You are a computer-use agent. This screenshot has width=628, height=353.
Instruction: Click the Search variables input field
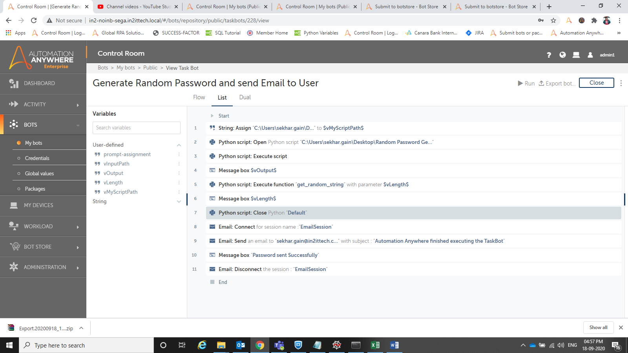pyautogui.click(x=136, y=128)
